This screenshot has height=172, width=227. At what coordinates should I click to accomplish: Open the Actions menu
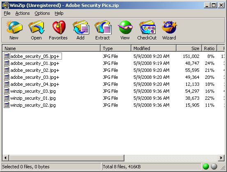point(23,13)
